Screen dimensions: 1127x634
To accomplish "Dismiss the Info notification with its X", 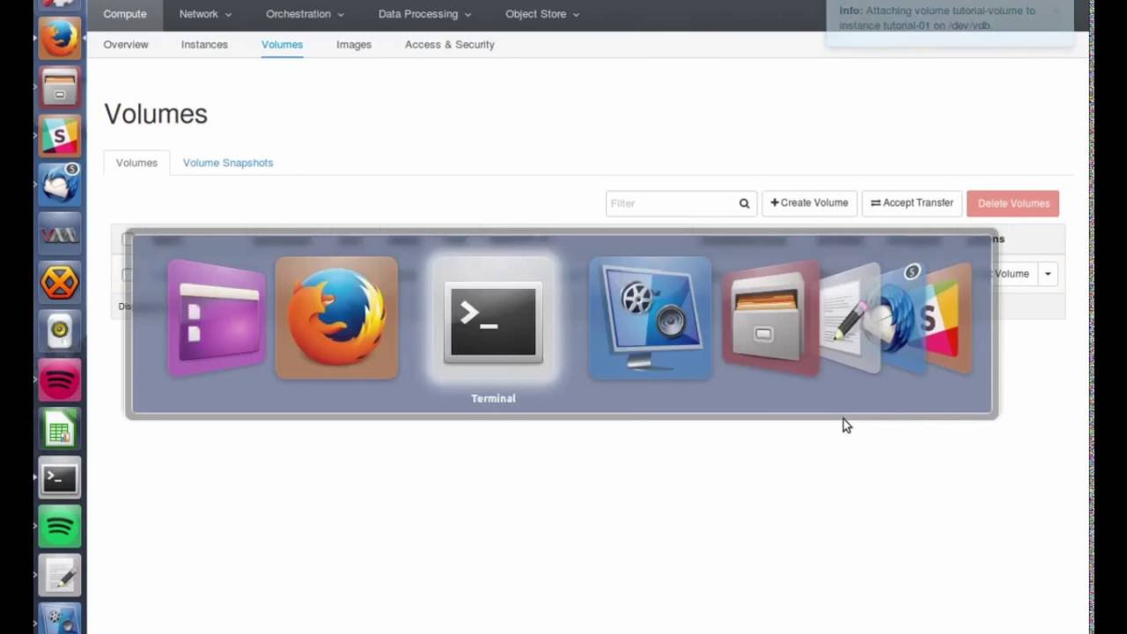I will coord(1057,11).
